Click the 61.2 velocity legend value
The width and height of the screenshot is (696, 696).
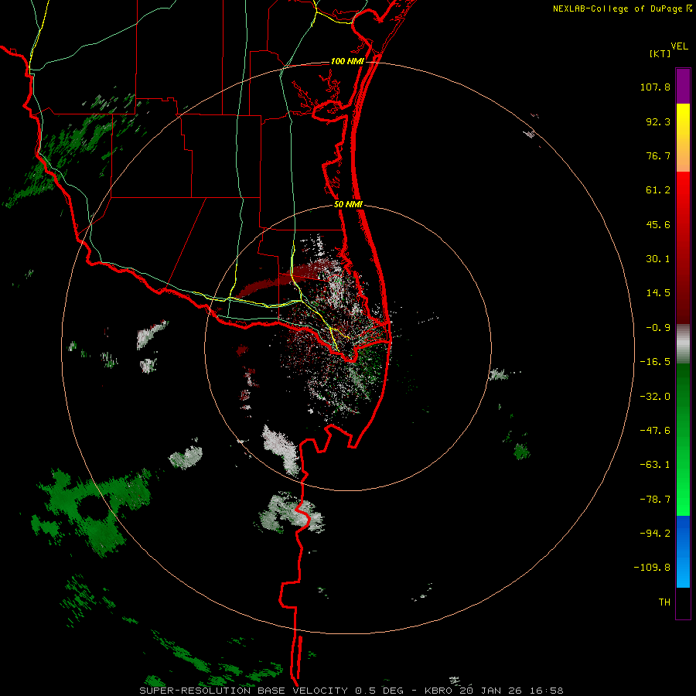coord(658,190)
